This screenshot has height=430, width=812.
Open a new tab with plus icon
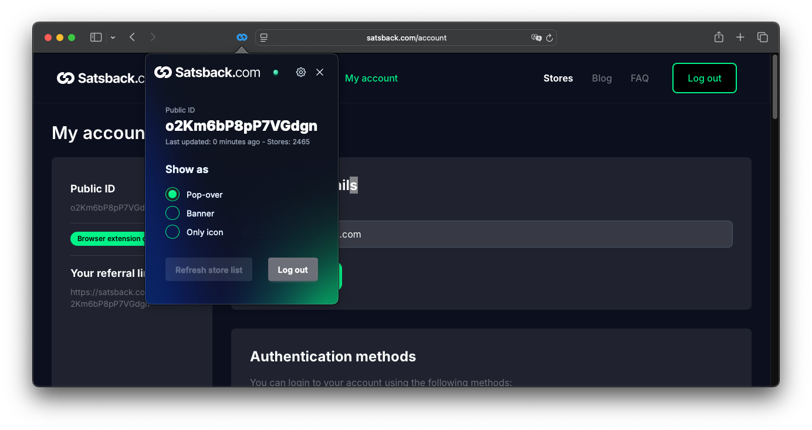coord(740,38)
